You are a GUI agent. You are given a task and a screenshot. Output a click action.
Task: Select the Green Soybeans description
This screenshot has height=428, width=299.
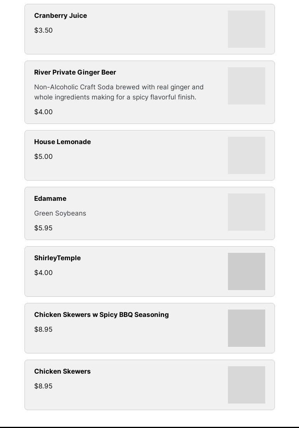pos(60,213)
